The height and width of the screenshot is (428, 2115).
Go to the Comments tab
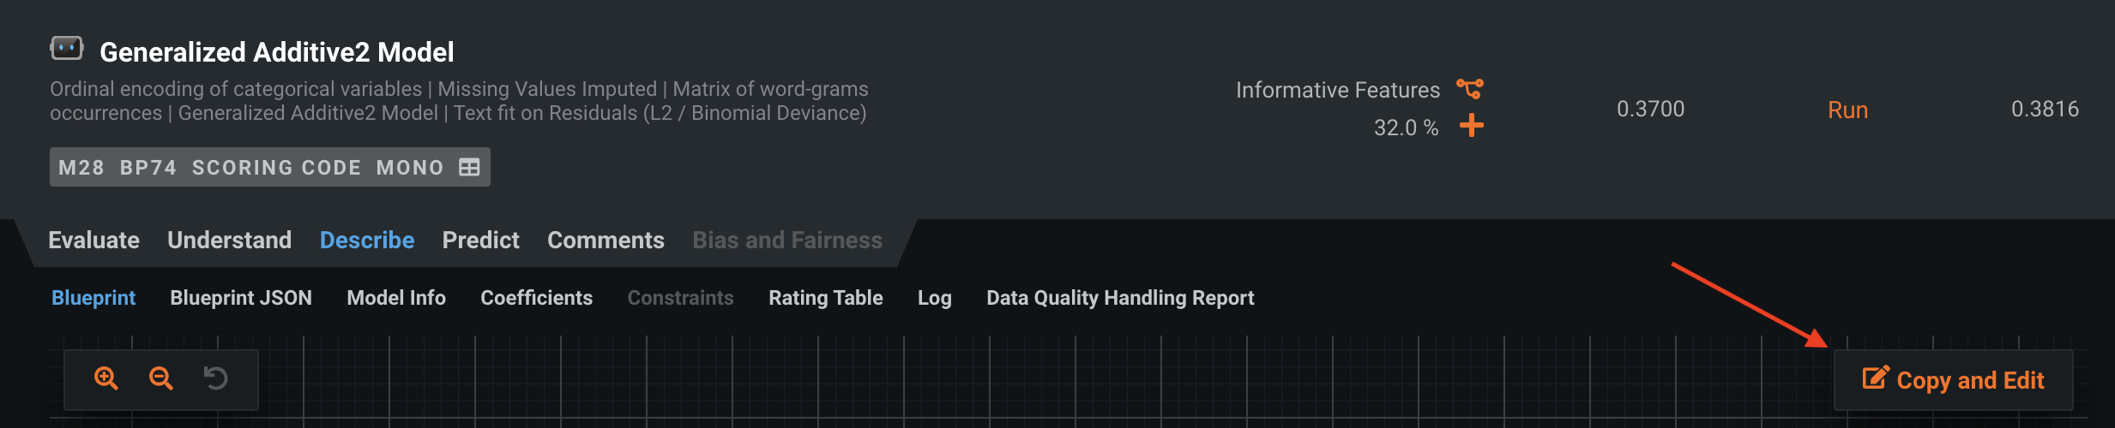[x=606, y=241]
